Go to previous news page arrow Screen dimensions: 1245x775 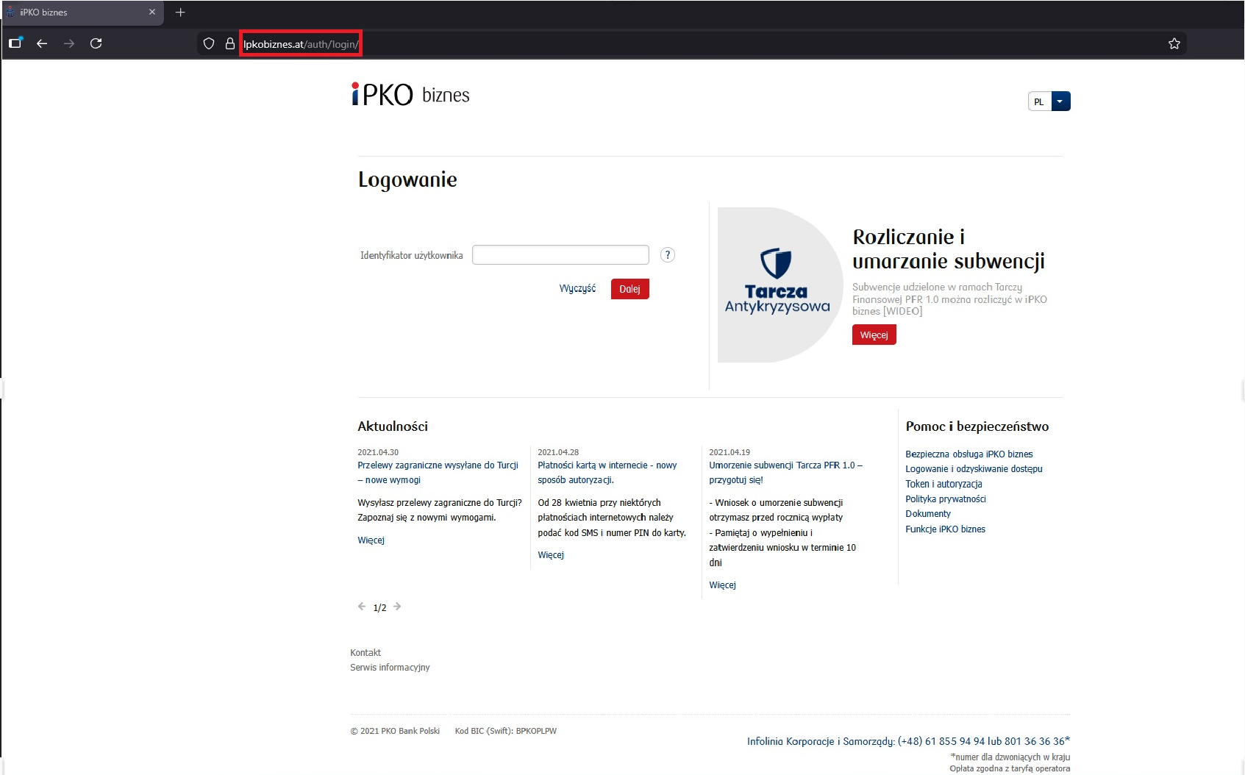click(x=361, y=607)
